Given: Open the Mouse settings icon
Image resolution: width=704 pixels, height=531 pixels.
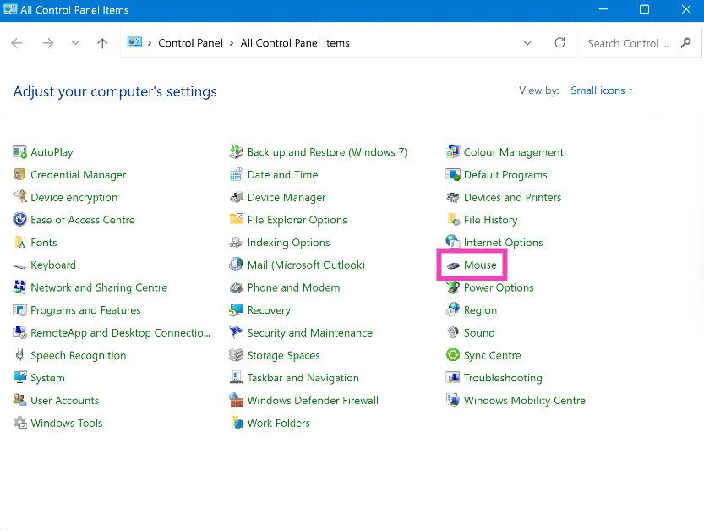Looking at the screenshot, I should (453, 265).
